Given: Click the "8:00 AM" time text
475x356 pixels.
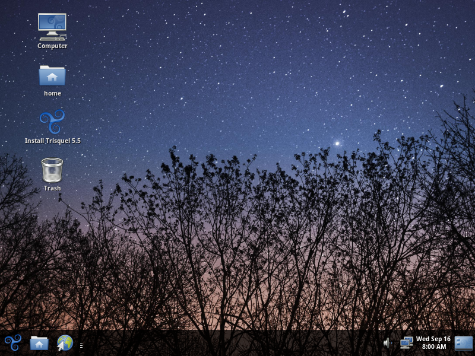Looking at the screenshot, I should (434, 347).
